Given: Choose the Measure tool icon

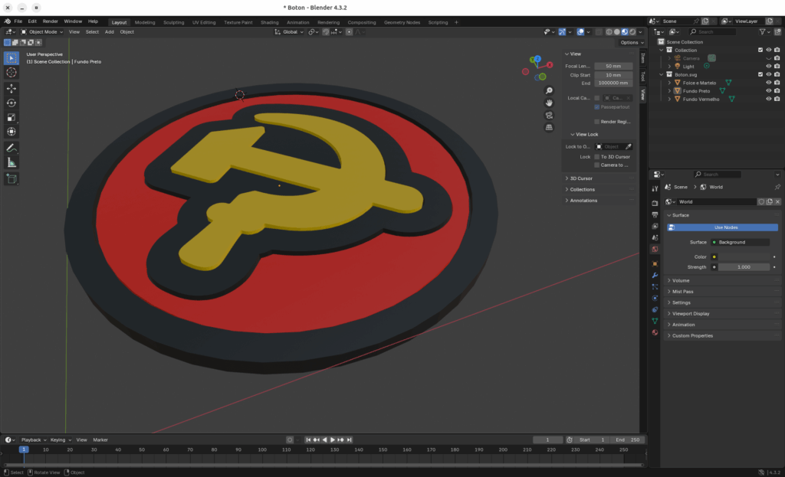Looking at the screenshot, I should (x=11, y=162).
